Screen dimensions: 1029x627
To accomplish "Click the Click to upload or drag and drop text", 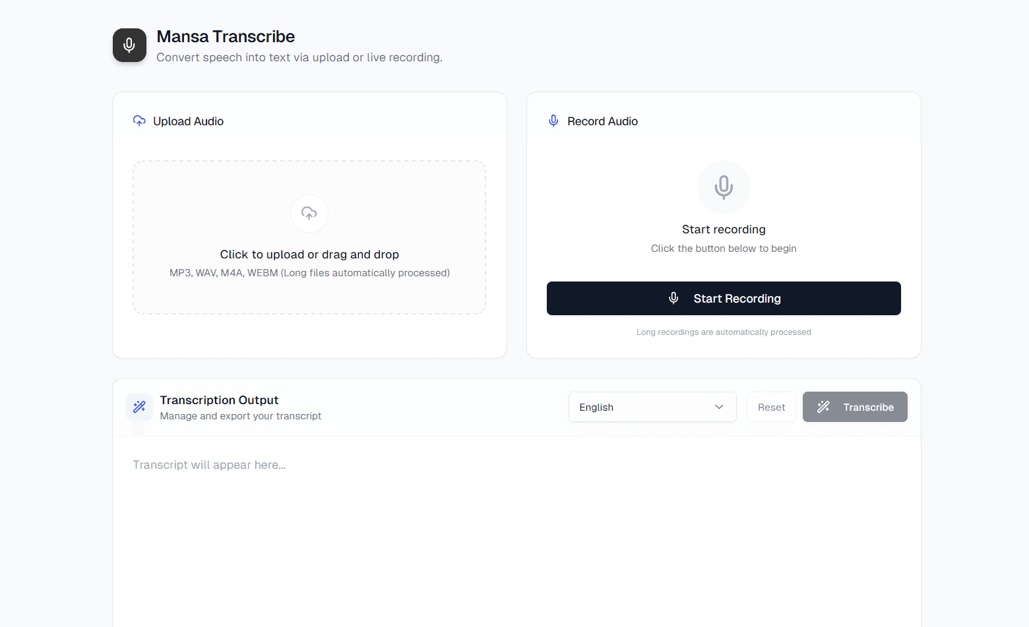I will [x=309, y=254].
